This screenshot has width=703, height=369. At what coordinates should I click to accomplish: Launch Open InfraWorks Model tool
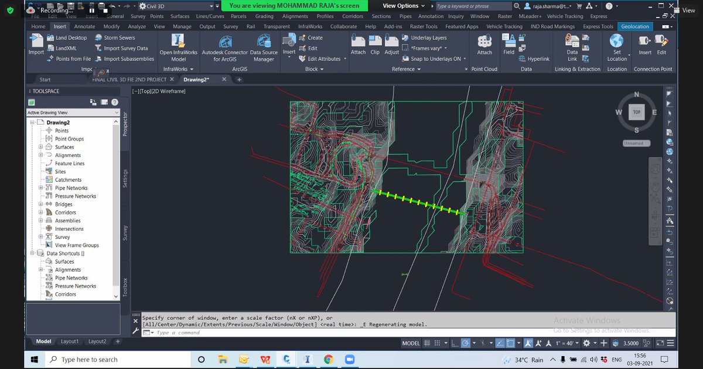(x=179, y=50)
